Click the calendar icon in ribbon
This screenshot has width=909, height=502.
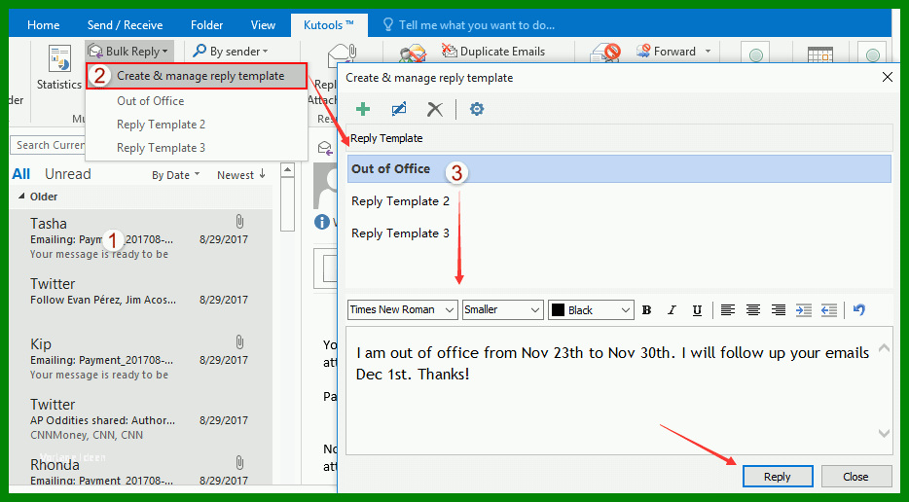pos(819,54)
